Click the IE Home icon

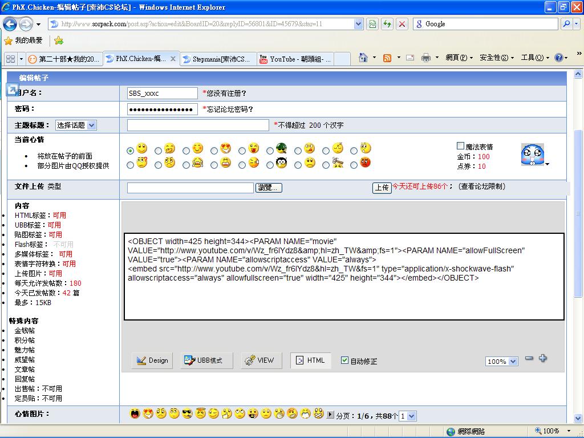363,58
